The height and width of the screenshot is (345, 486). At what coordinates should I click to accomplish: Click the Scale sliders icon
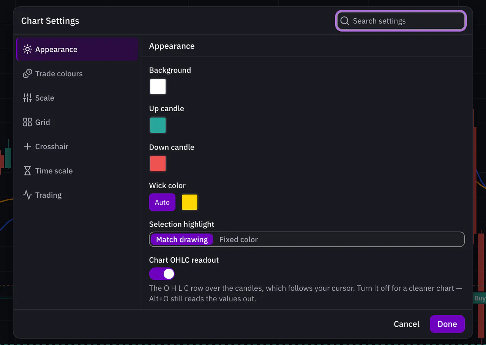click(27, 98)
